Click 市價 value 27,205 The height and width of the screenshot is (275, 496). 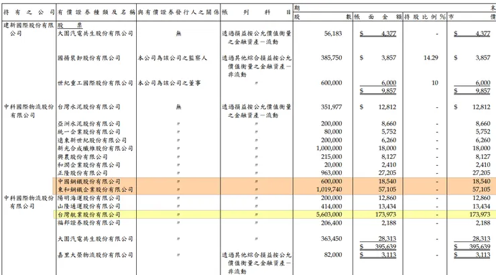coord(481,174)
